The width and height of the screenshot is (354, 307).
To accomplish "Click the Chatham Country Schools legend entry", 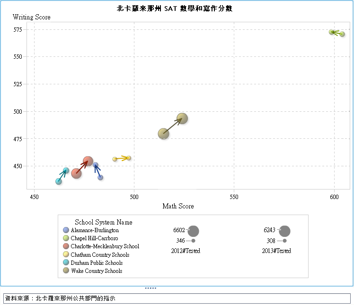I will pos(100,255).
